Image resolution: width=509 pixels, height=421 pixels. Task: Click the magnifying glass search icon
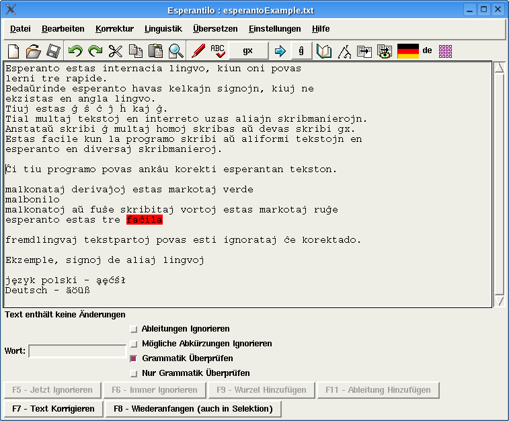click(x=176, y=51)
